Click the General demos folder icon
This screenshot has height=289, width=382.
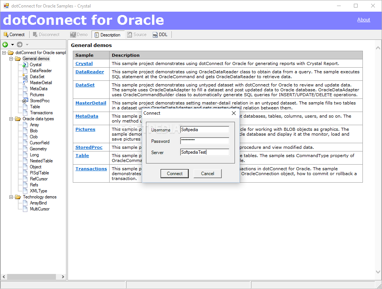[x=18, y=59]
